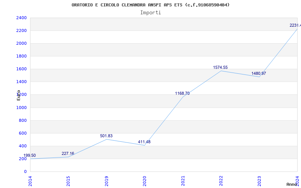The image size is (301, 188).
Task: Select the 199.50 data label
Action: (30, 155)
